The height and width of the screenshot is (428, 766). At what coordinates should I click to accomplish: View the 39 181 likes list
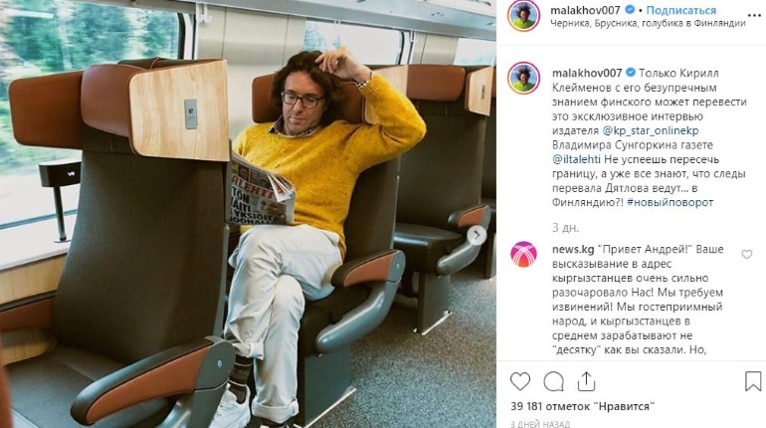click(x=582, y=406)
